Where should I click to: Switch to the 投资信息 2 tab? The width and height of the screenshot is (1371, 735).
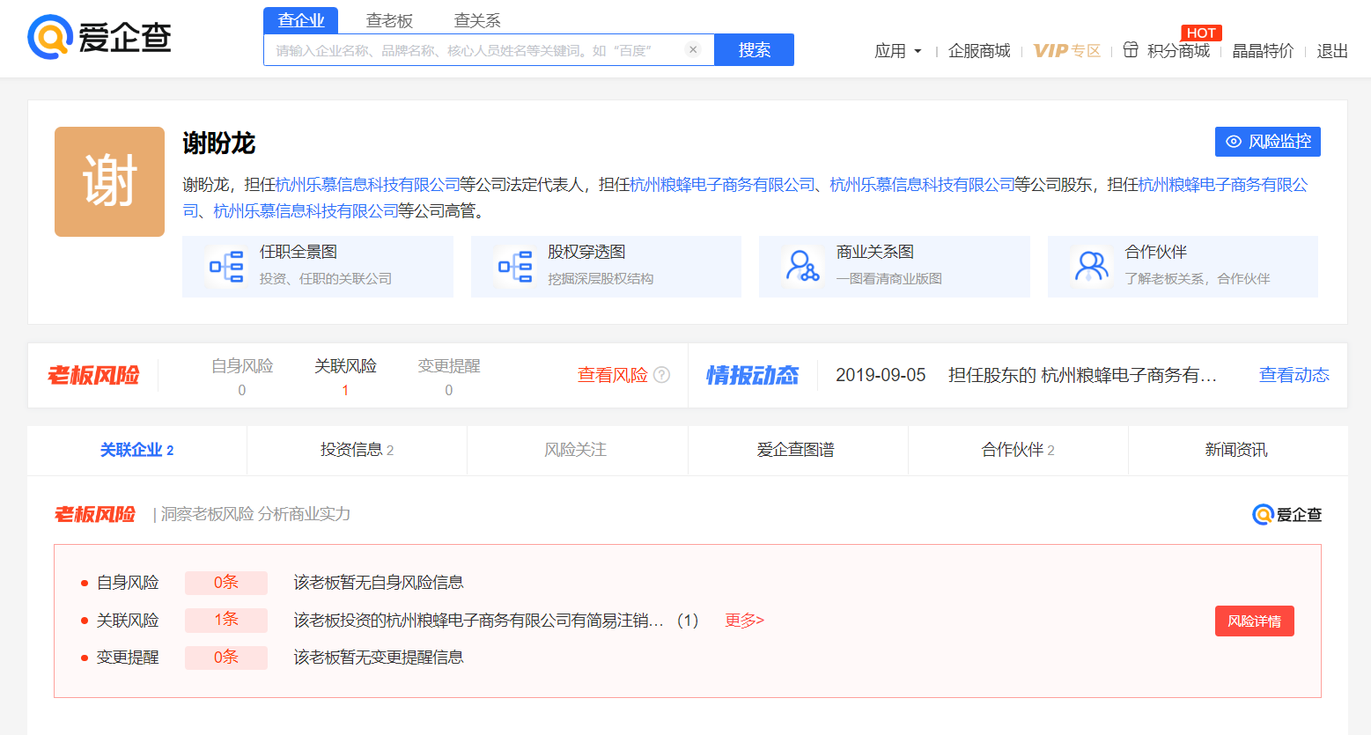357,450
